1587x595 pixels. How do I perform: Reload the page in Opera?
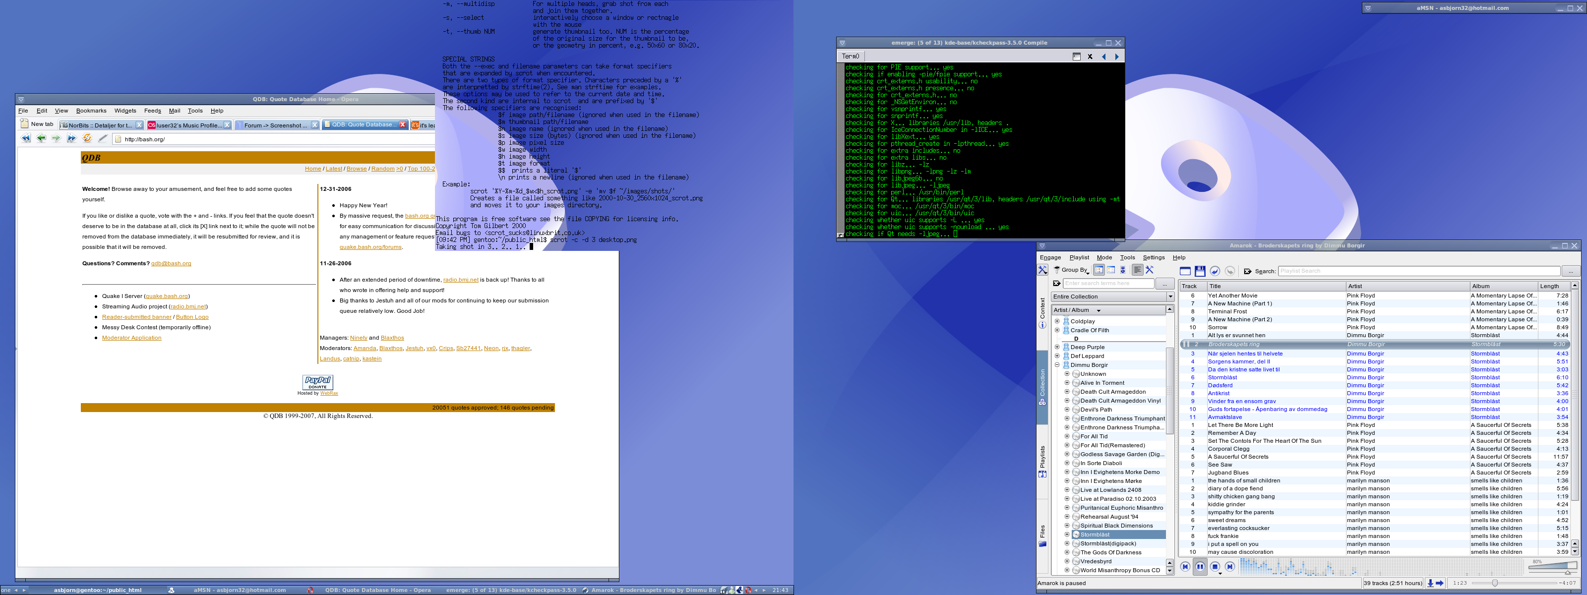pyautogui.click(x=87, y=139)
